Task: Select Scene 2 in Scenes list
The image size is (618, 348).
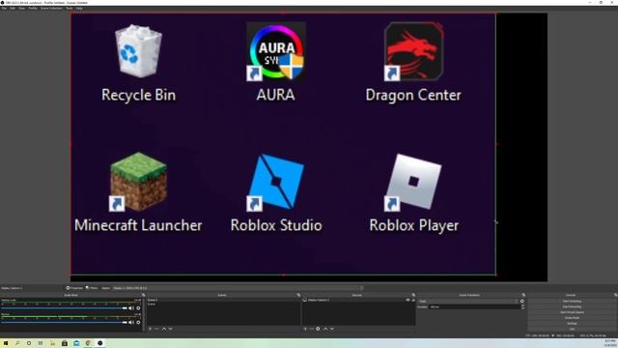Action: tap(223, 300)
